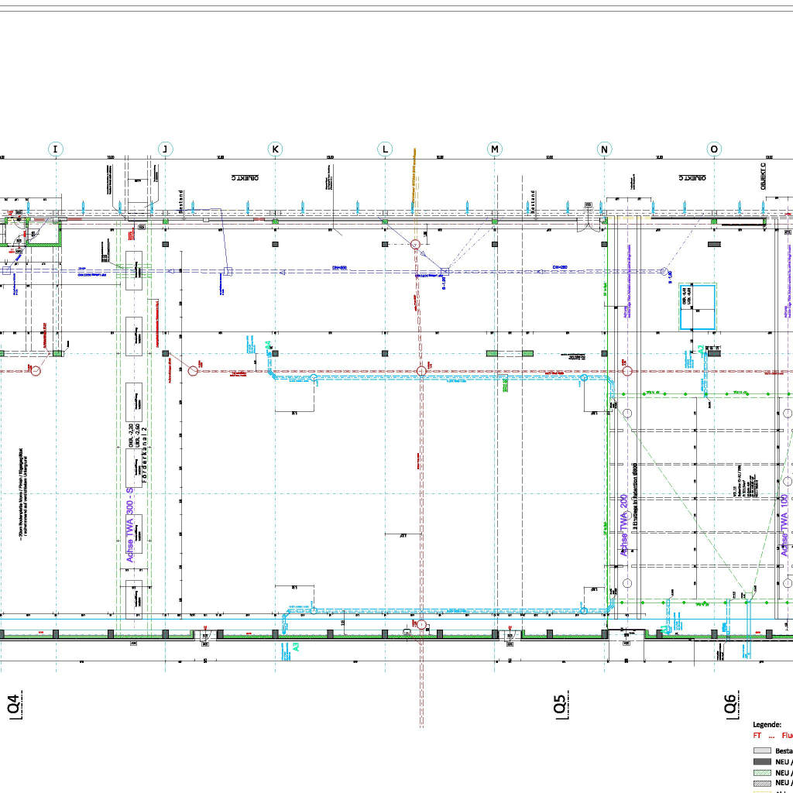
Task: Pick the axis bubble N
Action: tap(604, 149)
